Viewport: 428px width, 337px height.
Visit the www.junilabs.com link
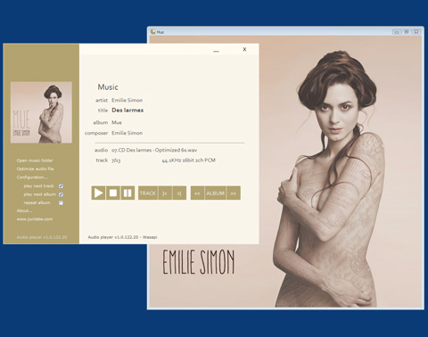35,219
